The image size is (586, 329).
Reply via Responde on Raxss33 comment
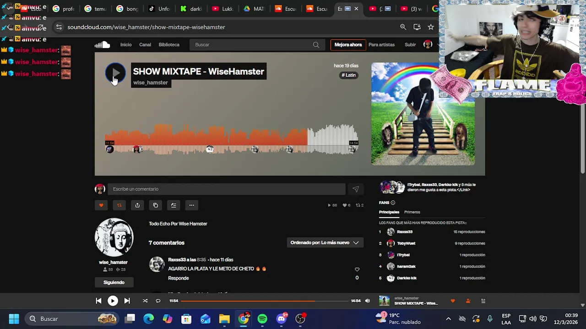(179, 278)
